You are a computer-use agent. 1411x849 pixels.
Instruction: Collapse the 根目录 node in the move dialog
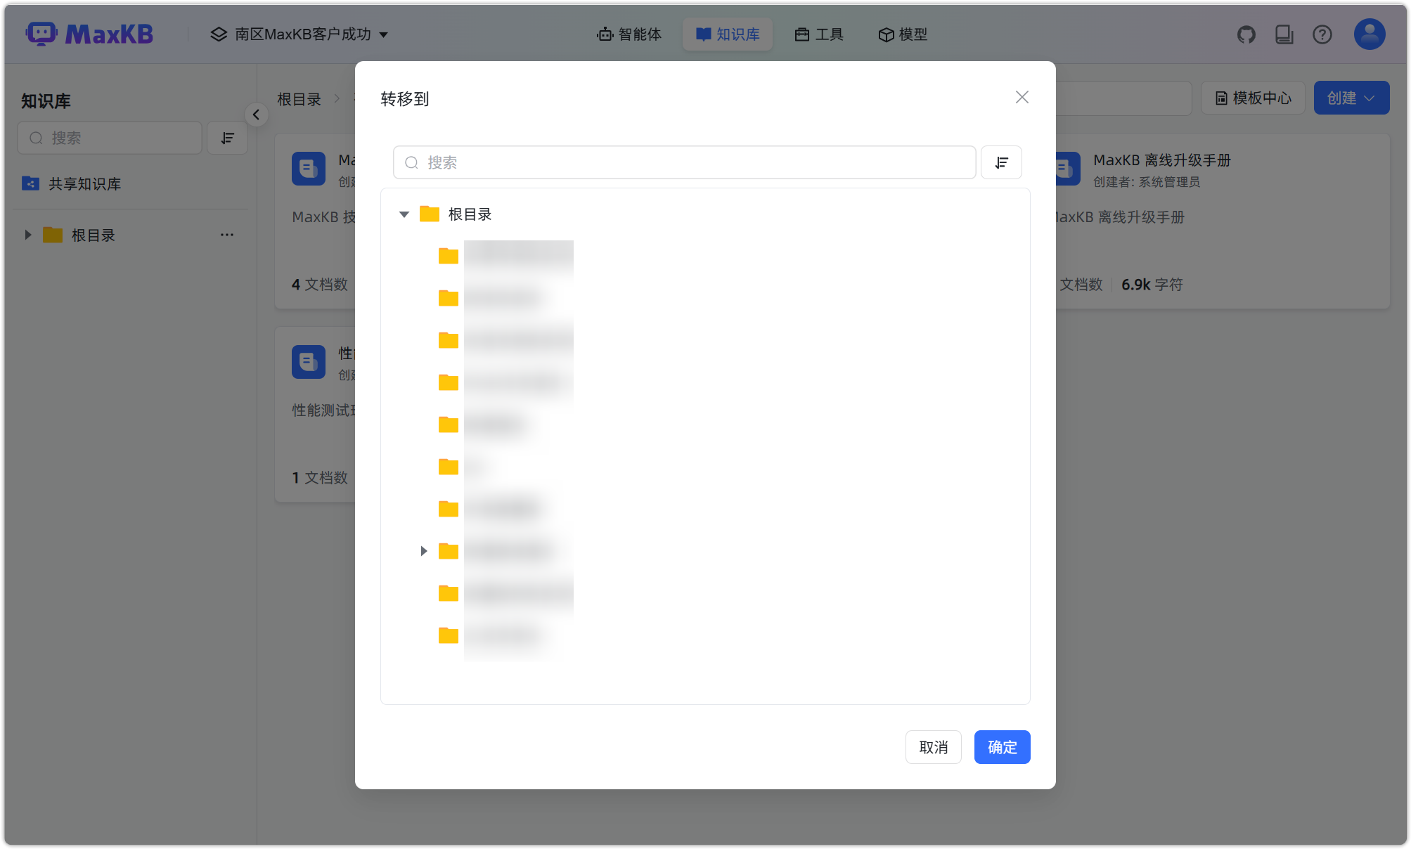tap(404, 214)
